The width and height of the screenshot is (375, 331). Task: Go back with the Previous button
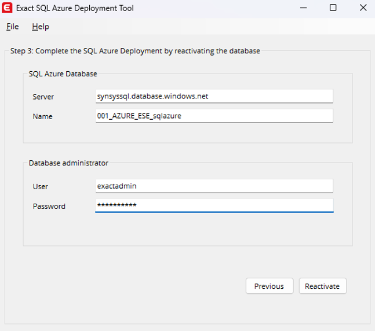click(270, 286)
